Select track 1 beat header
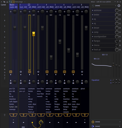122x128 pixels. tap(23, 6)
